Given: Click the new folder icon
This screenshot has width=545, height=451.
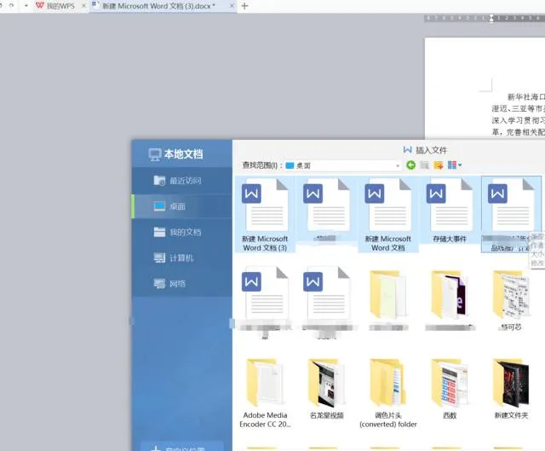Looking at the screenshot, I should [x=439, y=165].
